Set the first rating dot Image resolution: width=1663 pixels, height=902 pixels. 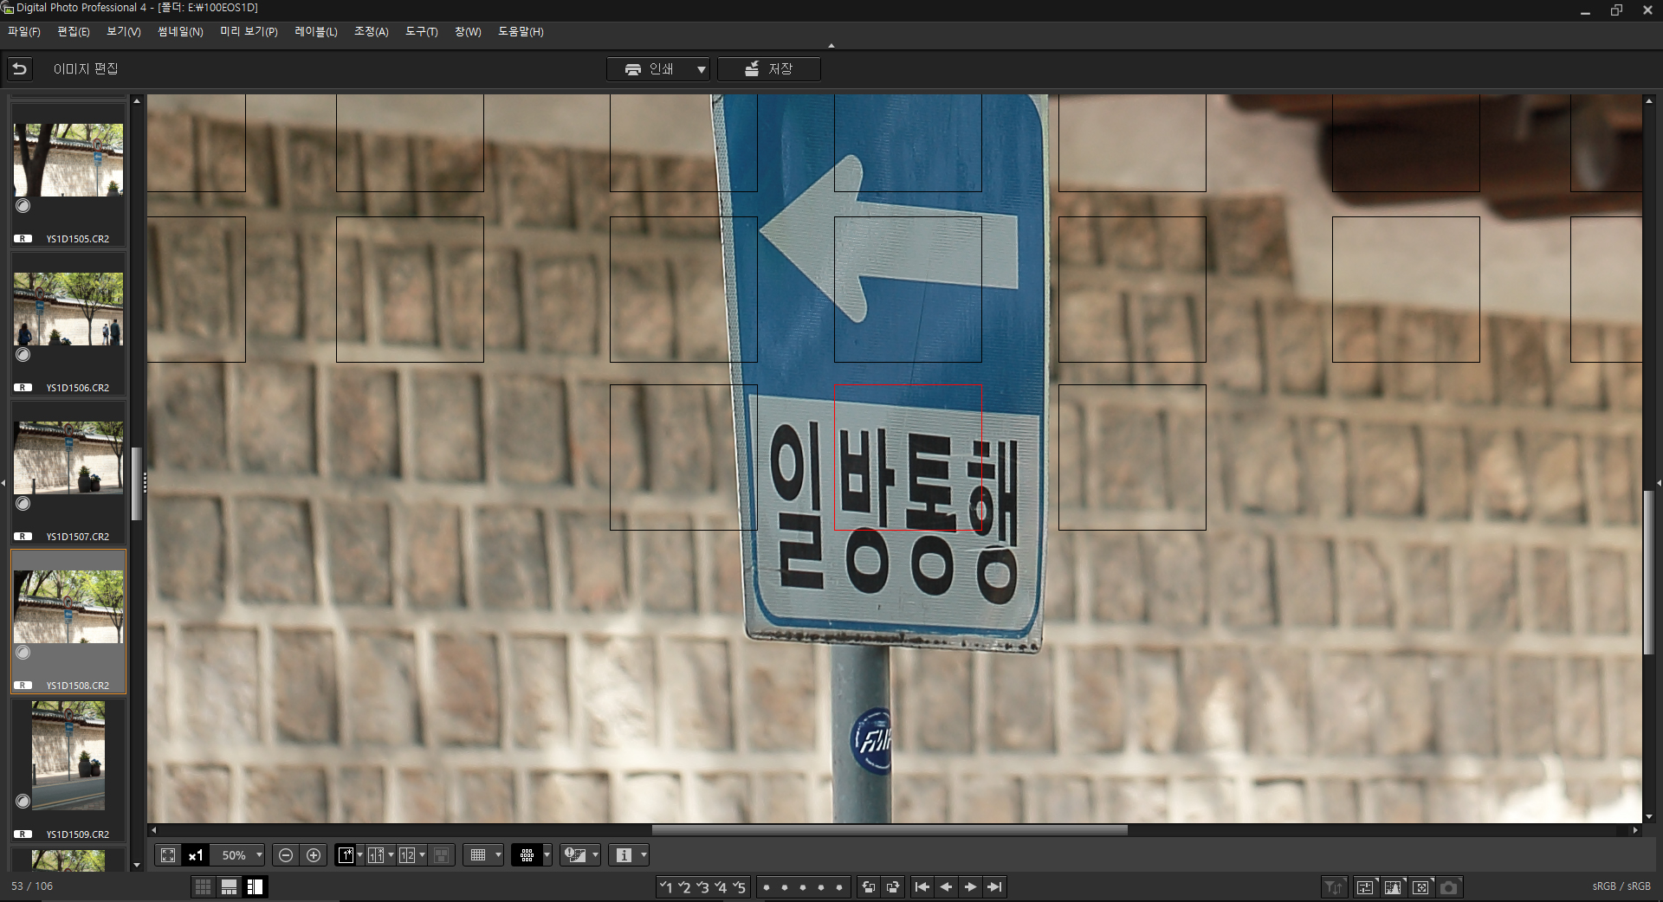click(x=767, y=887)
